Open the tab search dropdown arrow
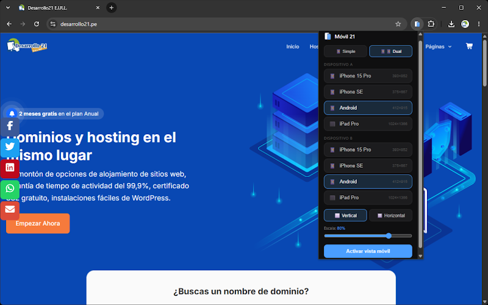 [8, 8]
